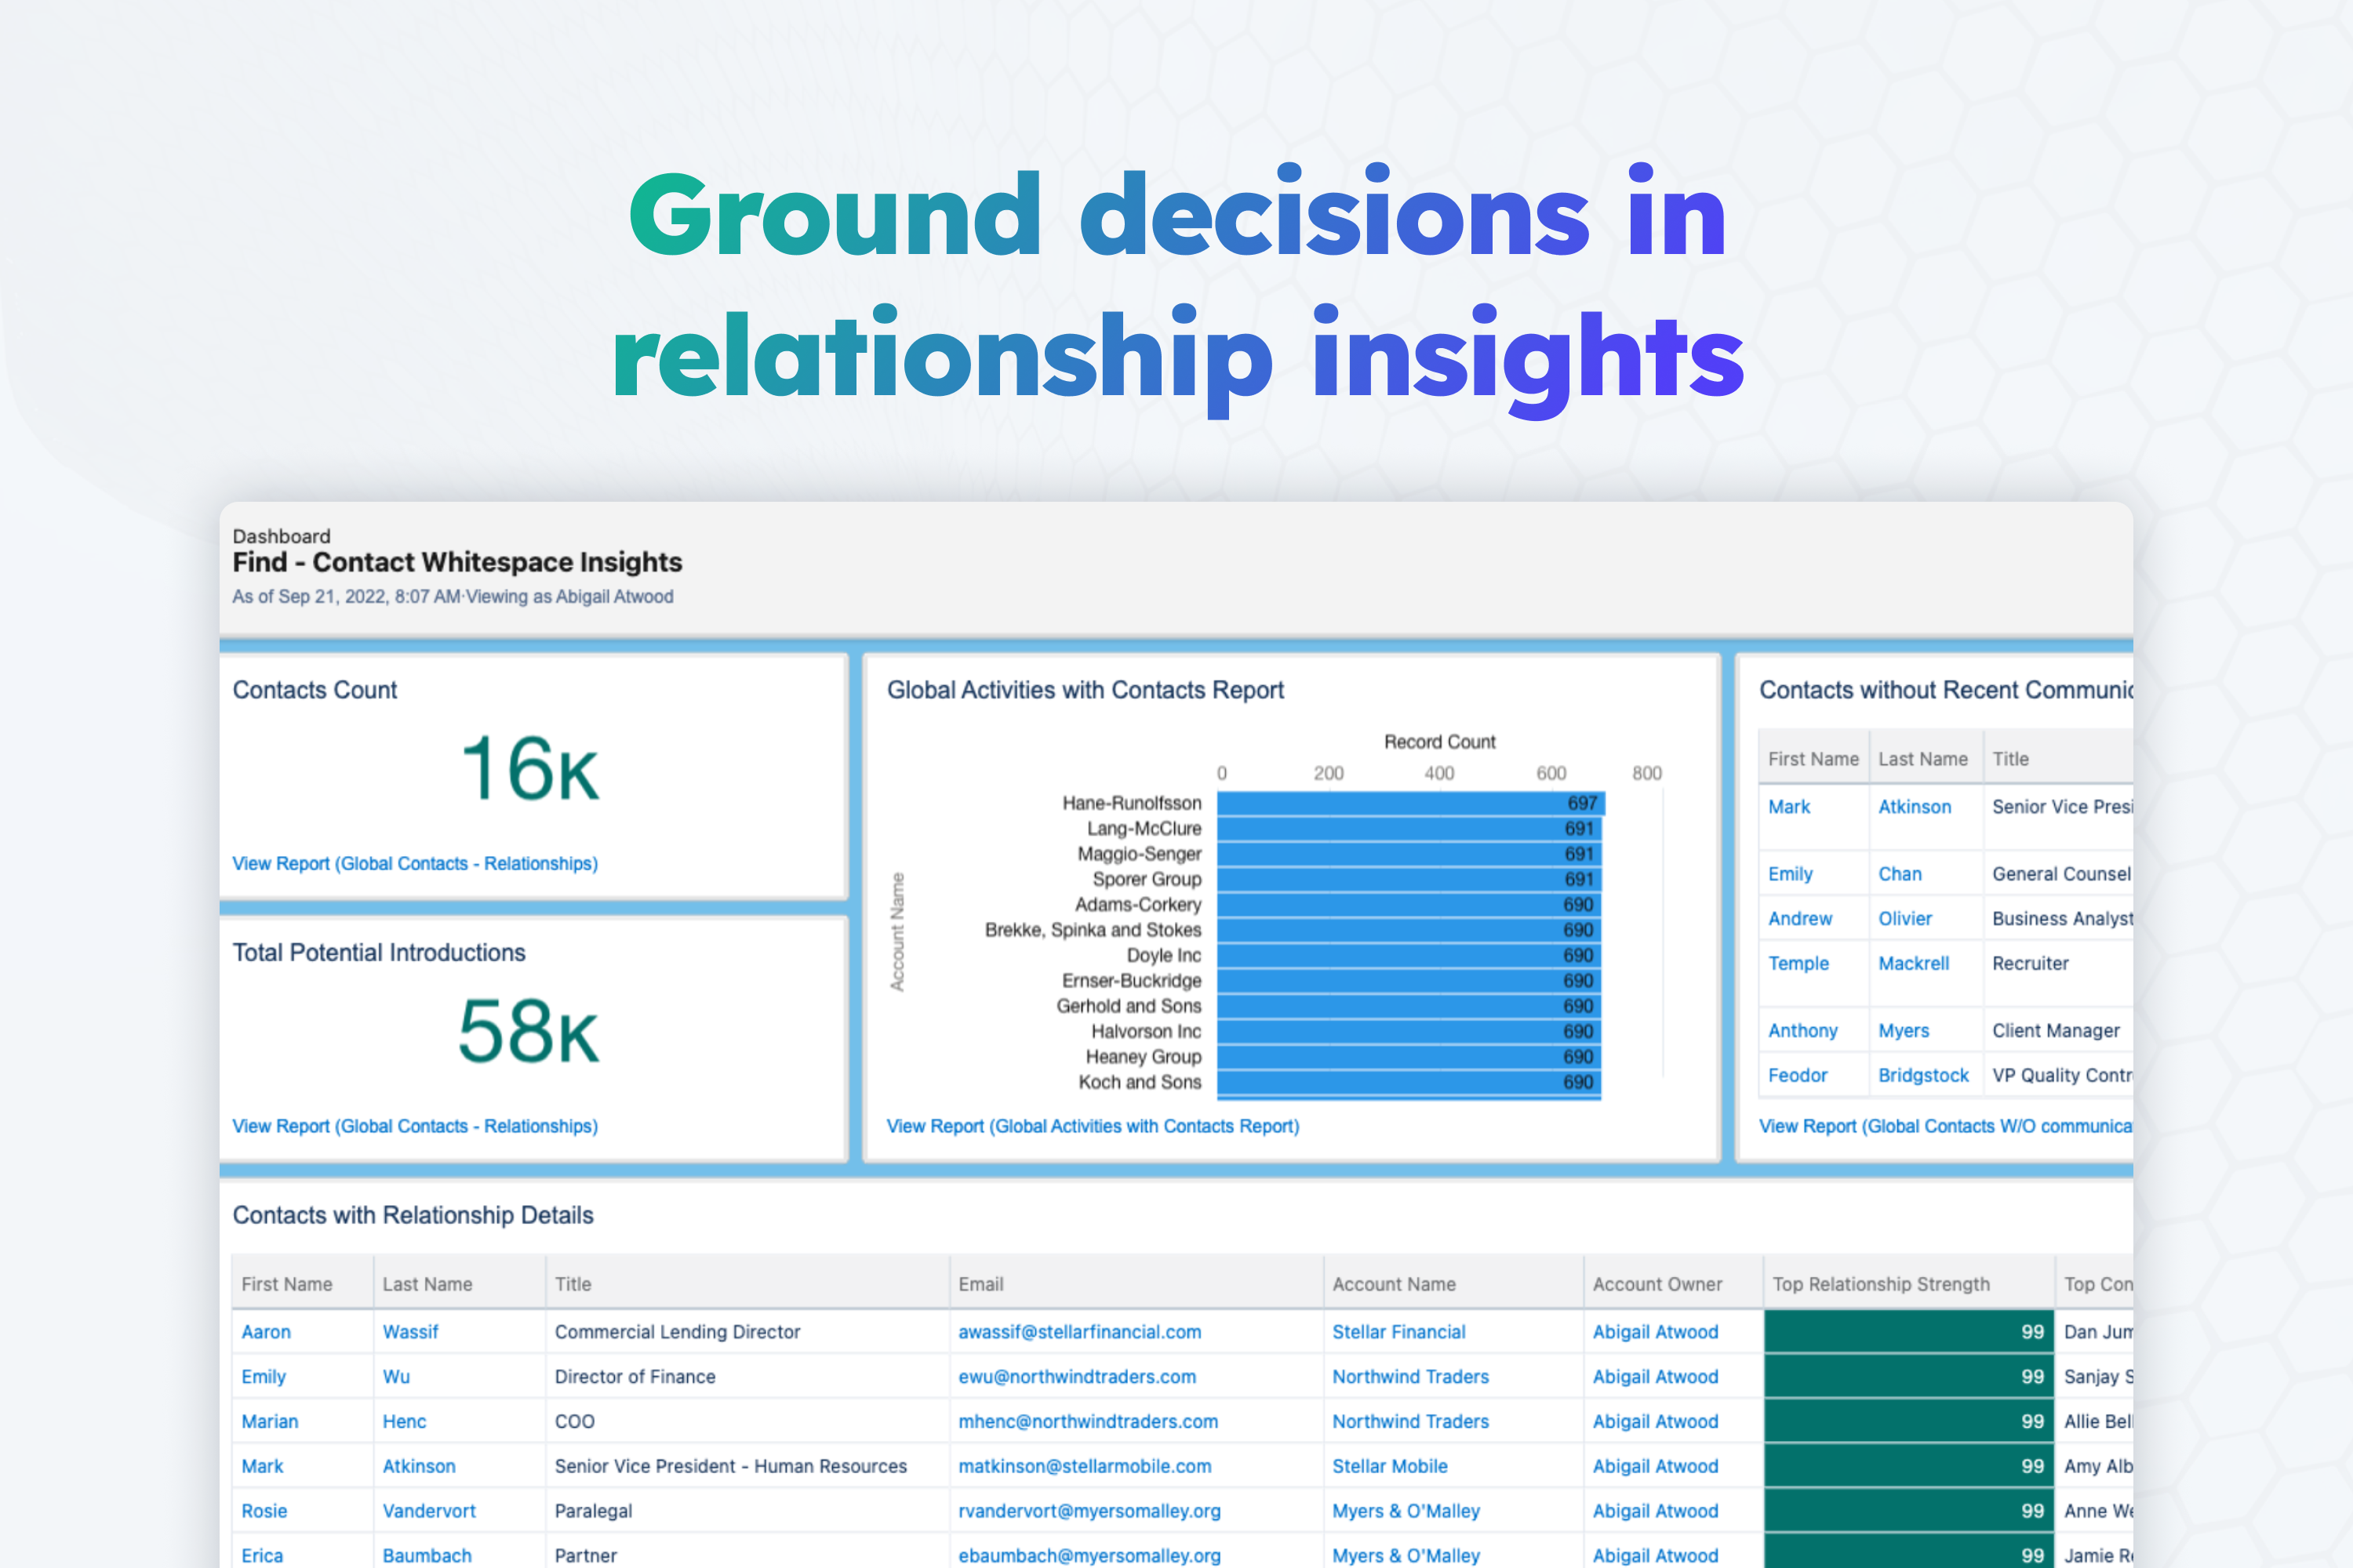
Task: Open Global Activities with Contacts Report link
Action: (1093, 1126)
